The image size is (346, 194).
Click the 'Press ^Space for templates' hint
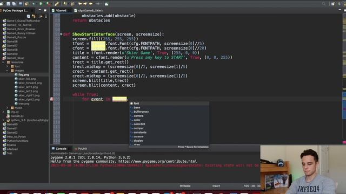click(x=193, y=147)
